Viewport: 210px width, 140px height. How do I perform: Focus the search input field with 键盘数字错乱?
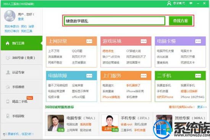114,21
